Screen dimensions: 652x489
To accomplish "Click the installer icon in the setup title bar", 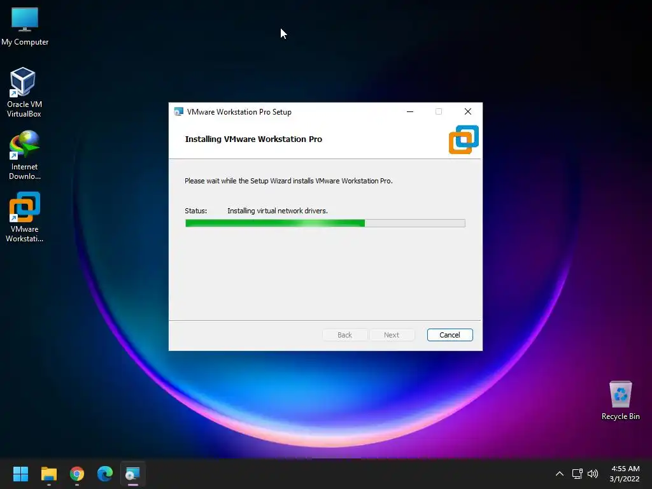I will pyautogui.click(x=179, y=112).
